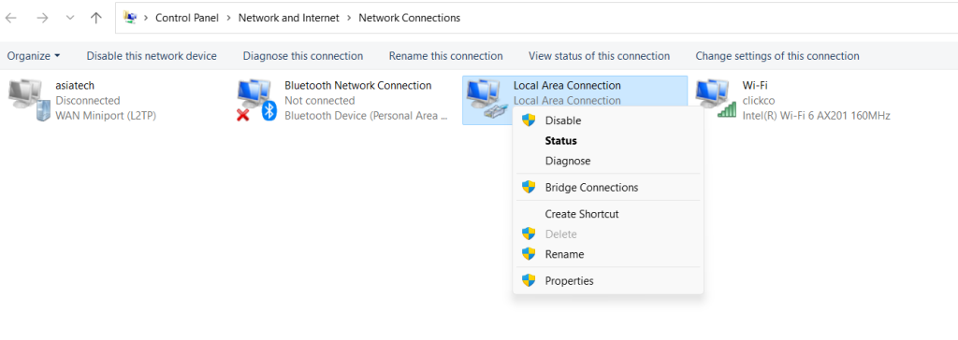Choose Status in the context menu

click(x=608, y=140)
